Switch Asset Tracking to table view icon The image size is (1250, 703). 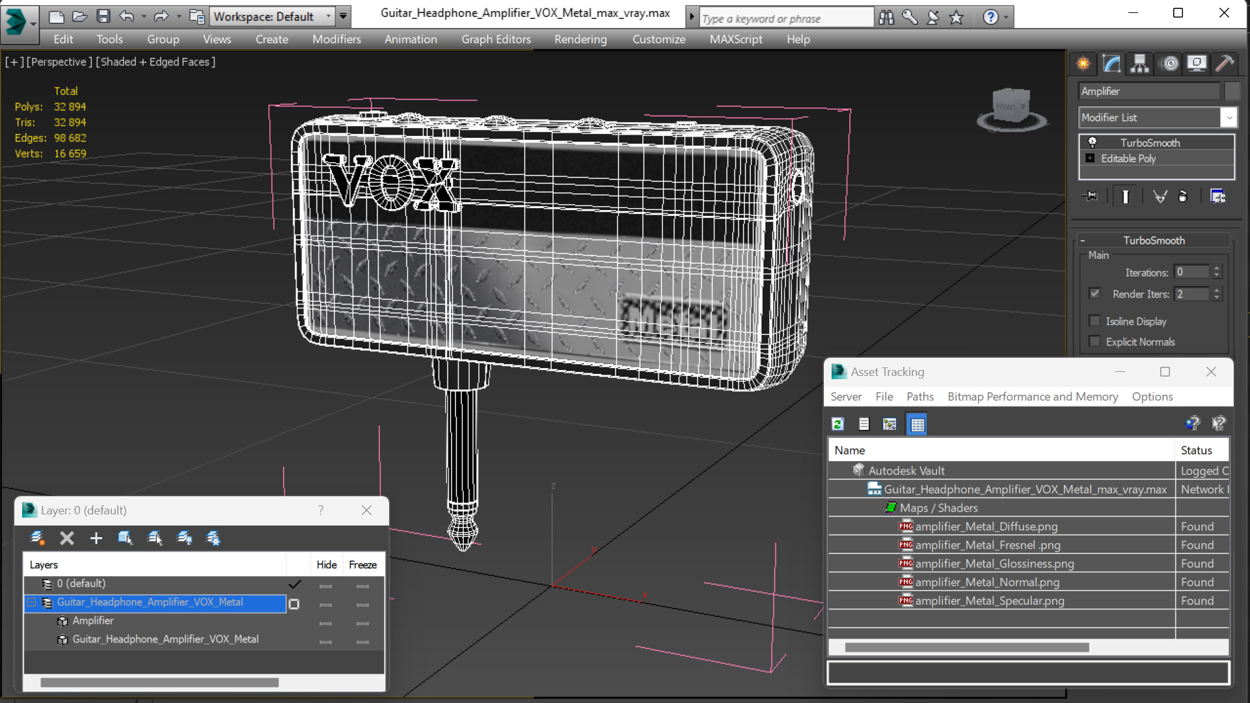coord(917,424)
